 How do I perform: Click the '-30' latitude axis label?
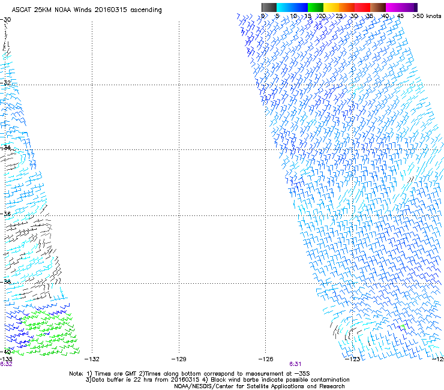[5, 20]
